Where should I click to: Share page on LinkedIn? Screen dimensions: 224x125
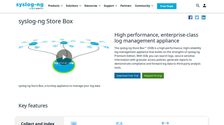pyautogui.click(x=203, y=17)
